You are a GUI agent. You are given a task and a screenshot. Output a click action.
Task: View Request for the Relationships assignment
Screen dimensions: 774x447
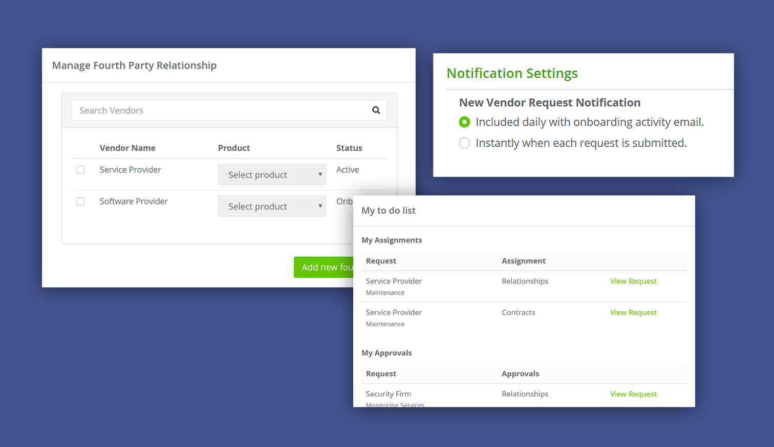[633, 281]
